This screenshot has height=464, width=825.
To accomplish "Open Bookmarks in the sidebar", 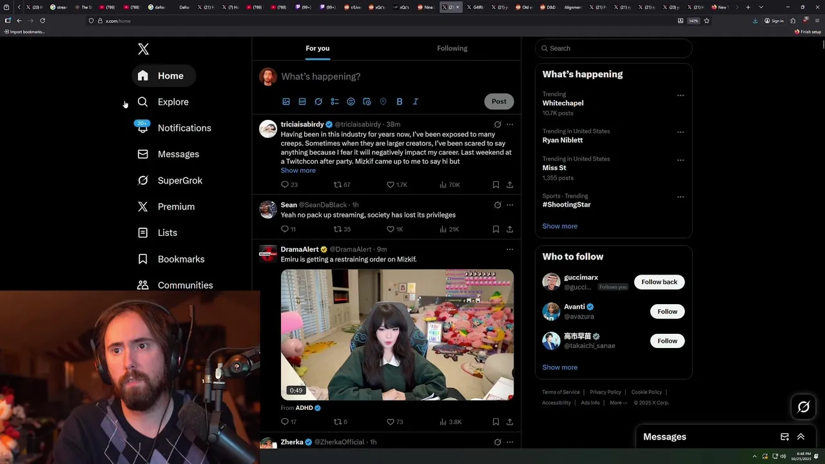I will point(171,259).
